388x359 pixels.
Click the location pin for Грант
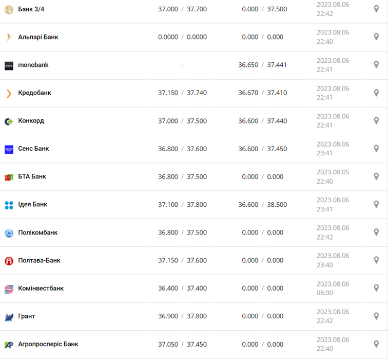point(376,316)
